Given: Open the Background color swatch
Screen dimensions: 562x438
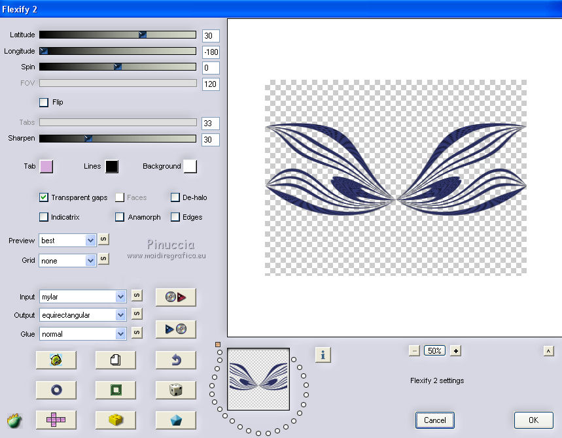Looking at the screenshot, I should tap(190, 167).
